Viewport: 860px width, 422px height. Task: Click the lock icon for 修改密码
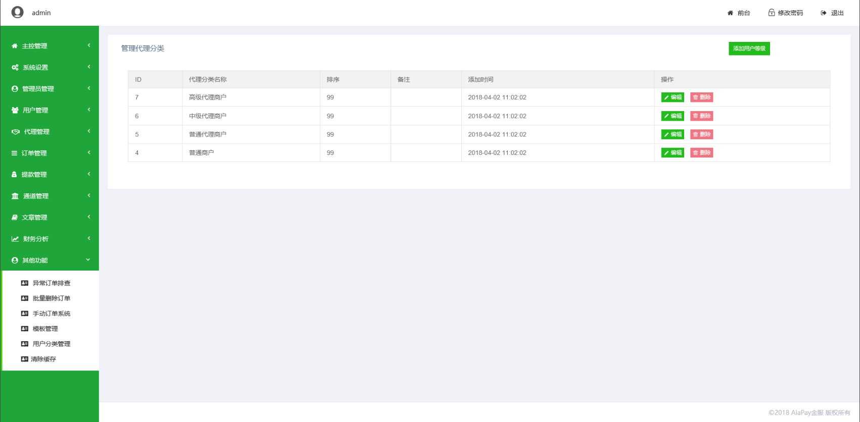pyautogui.click(x=771, y=13)
